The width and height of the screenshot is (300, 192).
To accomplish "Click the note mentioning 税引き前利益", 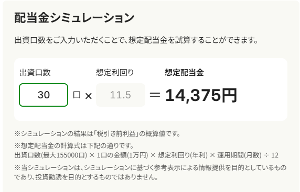I will pos(97,133).
